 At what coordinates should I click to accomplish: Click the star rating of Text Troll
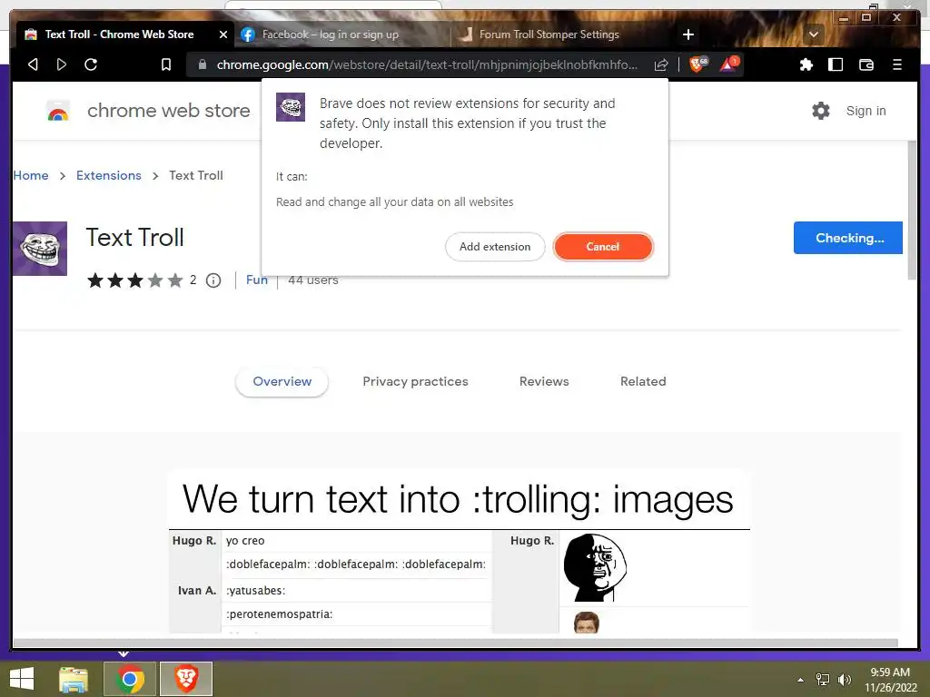(x=135, y=280)
